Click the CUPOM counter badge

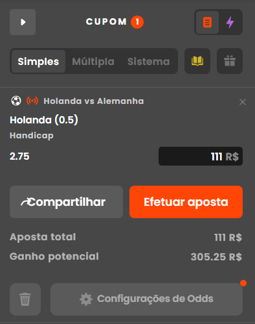click(x=137, y=22)
